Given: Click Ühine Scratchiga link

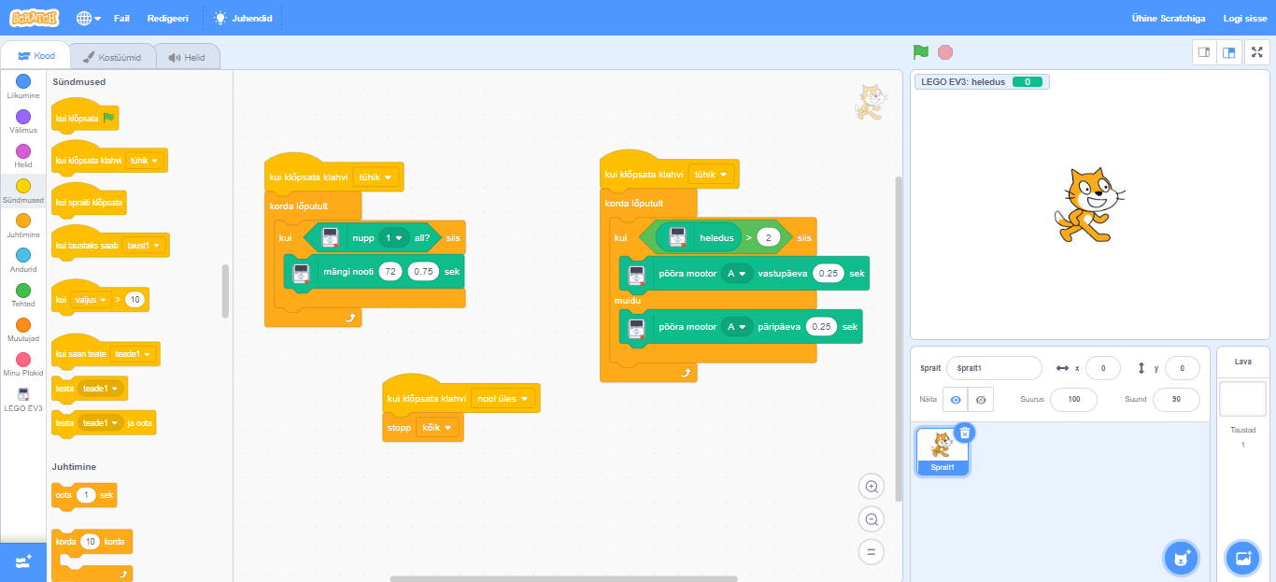Looking at the screenshot, I should (1169, 18).
